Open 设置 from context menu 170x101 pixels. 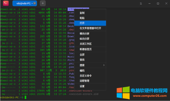point(90,86)
